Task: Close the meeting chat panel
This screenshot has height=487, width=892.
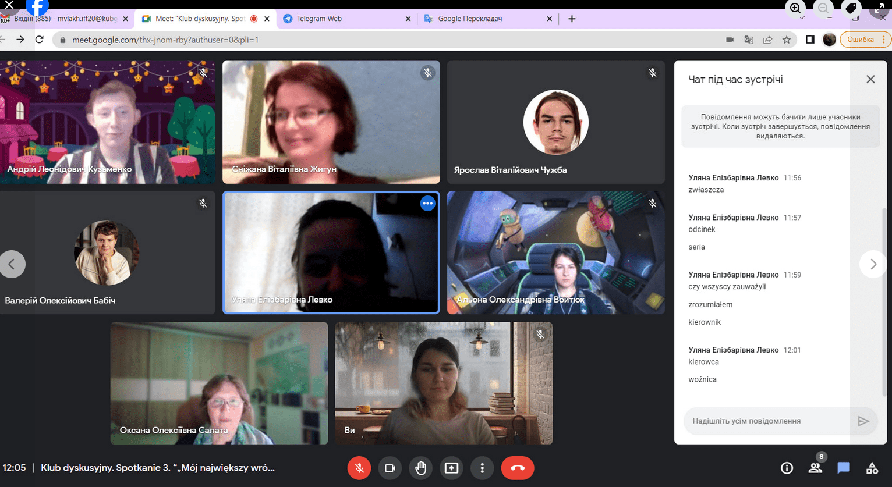Action: tap(870, 79)
